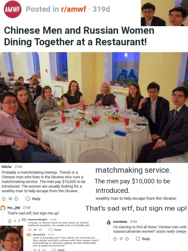Click the post title about dining together
The width and height of the screenshot is (188, 251).
click(79, 36)
